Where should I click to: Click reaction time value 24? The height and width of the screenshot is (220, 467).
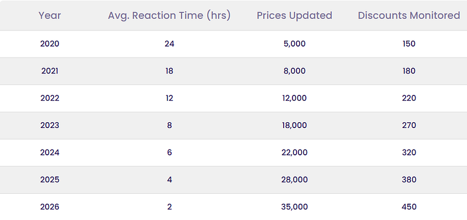(169, 44)
